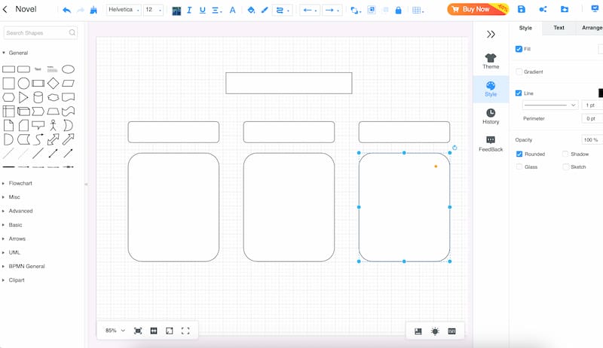The width and height of the screenshot is (603, 348).
Task: Click the Opacity 100 % field
Action: (x=592, y=140)
